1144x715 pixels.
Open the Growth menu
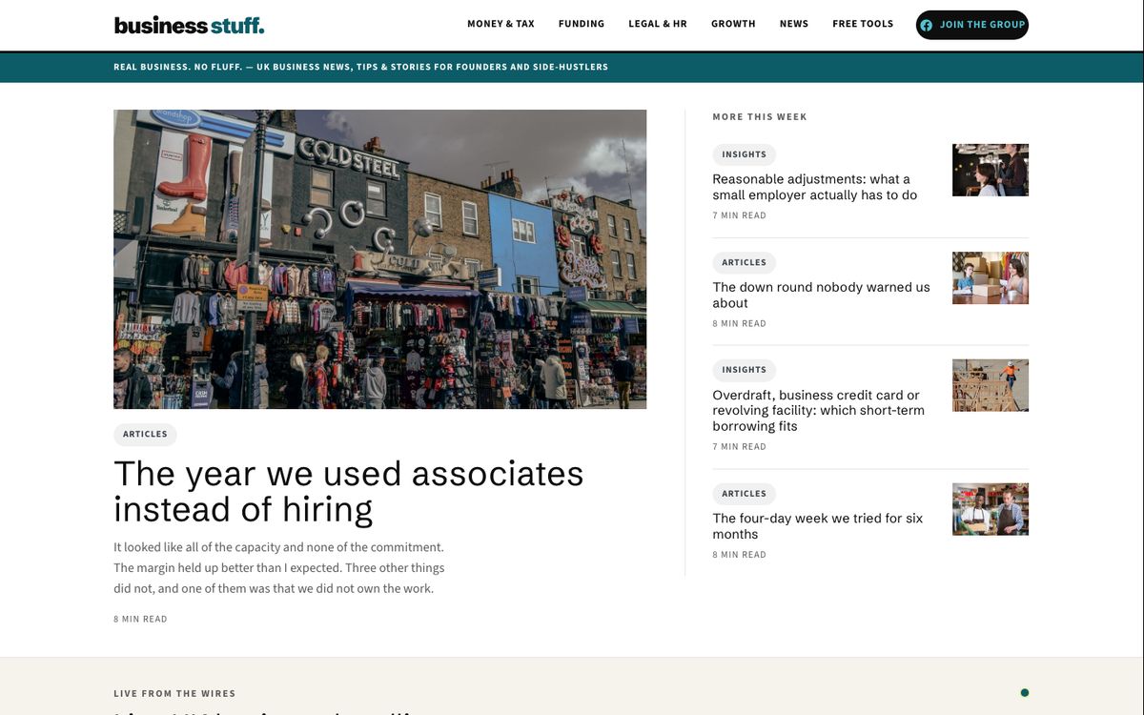(x=733, y=24)
